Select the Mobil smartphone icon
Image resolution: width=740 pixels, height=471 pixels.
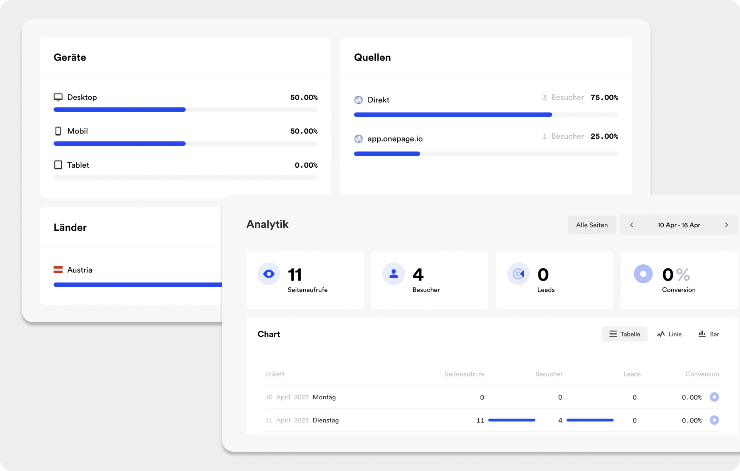coord(58,131)
